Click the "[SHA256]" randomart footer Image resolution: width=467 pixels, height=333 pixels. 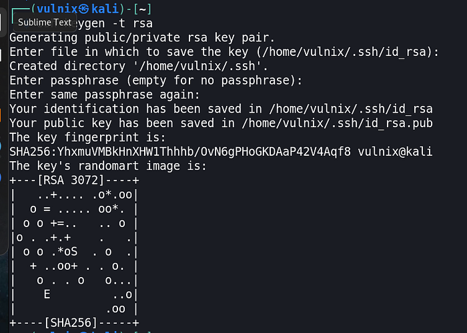click(70, 323)
